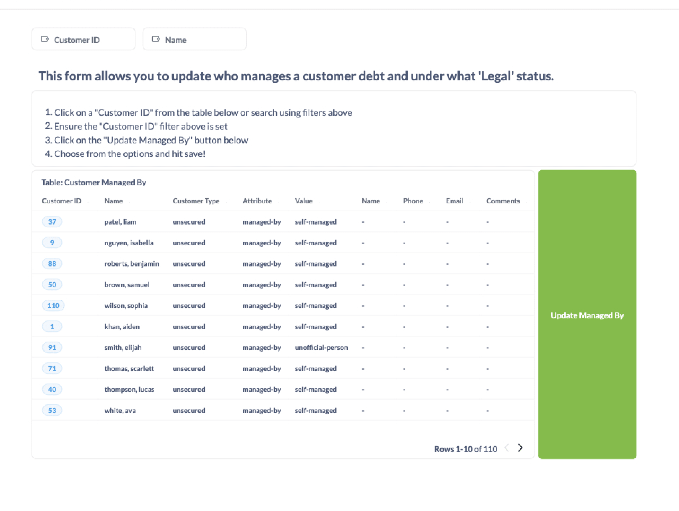Click 'white, ava' name cell
679x511 pixels.
[x=120, y=410]
